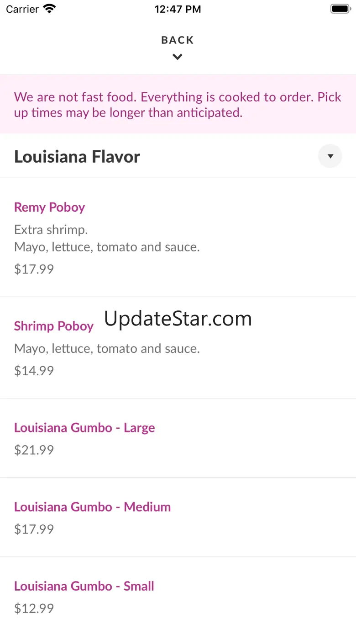Select the Shrimp Poboy item

coord(53,326)
